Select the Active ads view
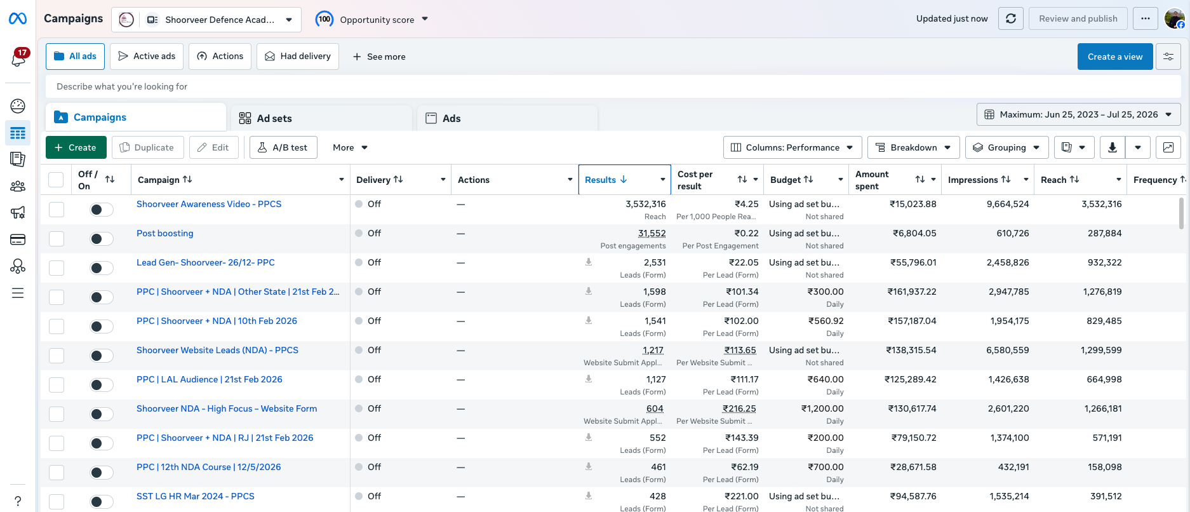This screenshot has height=512, width=1190. coord(147,57)
